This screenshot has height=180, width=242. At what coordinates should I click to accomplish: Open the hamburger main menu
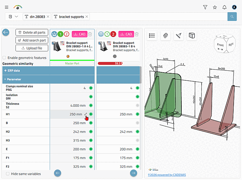point(6,7)
